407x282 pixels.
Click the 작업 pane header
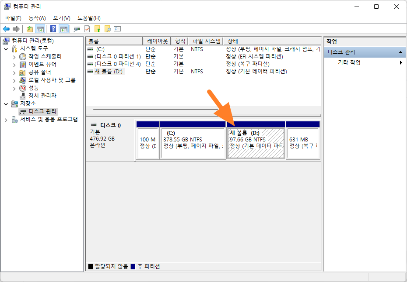365,41
